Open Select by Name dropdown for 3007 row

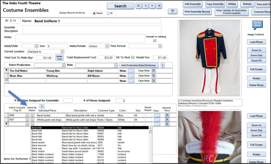[x=32, y=120]
